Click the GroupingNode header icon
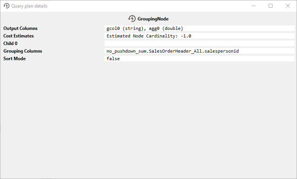This screenshot has width=297, height=179. [132, 19]
